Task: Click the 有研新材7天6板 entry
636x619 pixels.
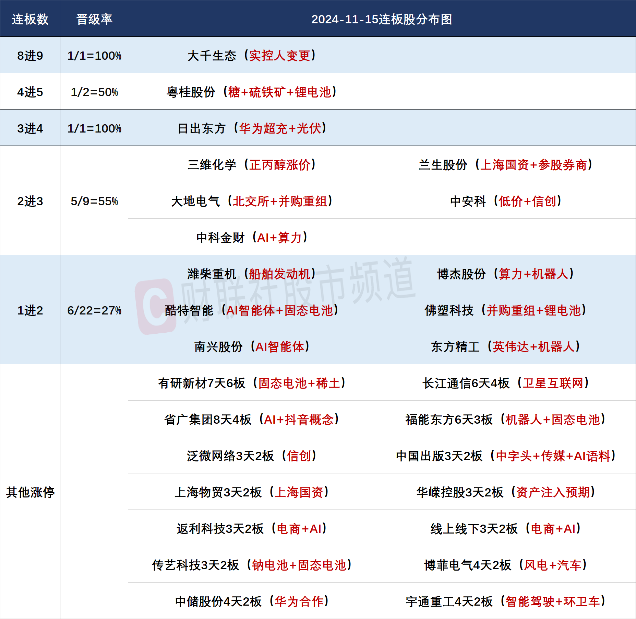Action: pyautogui.click(x=252, y=383)
